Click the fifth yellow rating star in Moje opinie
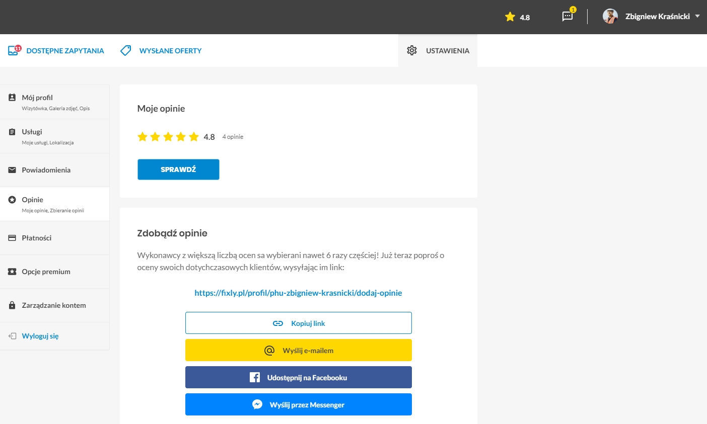The height and width of the screenshot is (424, 707). [x=194, y=136]
